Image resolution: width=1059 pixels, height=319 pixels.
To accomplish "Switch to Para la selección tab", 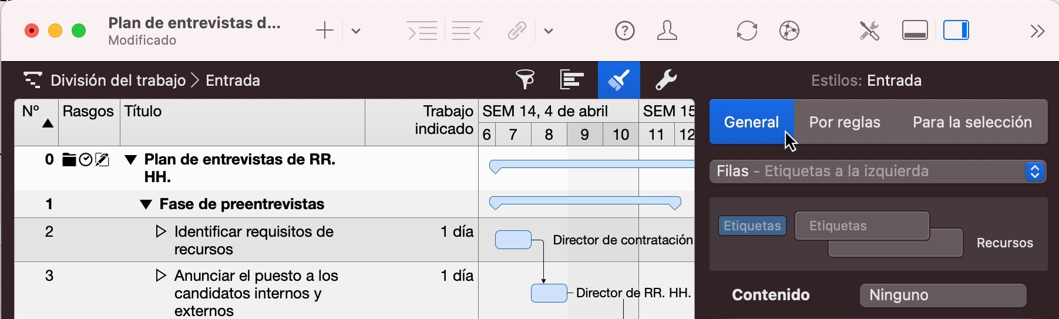I will (972, 122).
